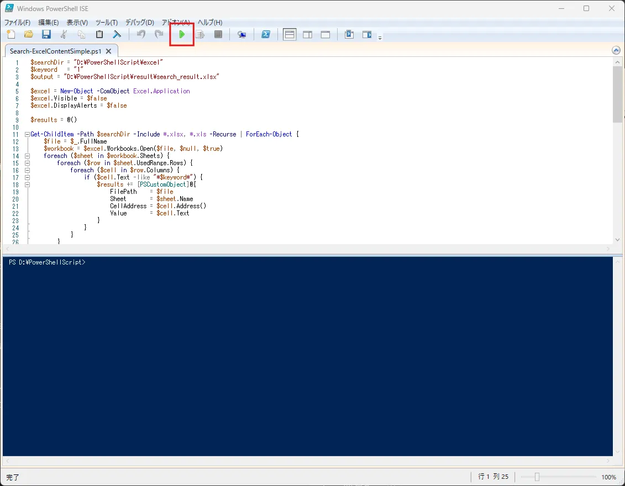Click console pane scroll down arrow

[617, 452]
